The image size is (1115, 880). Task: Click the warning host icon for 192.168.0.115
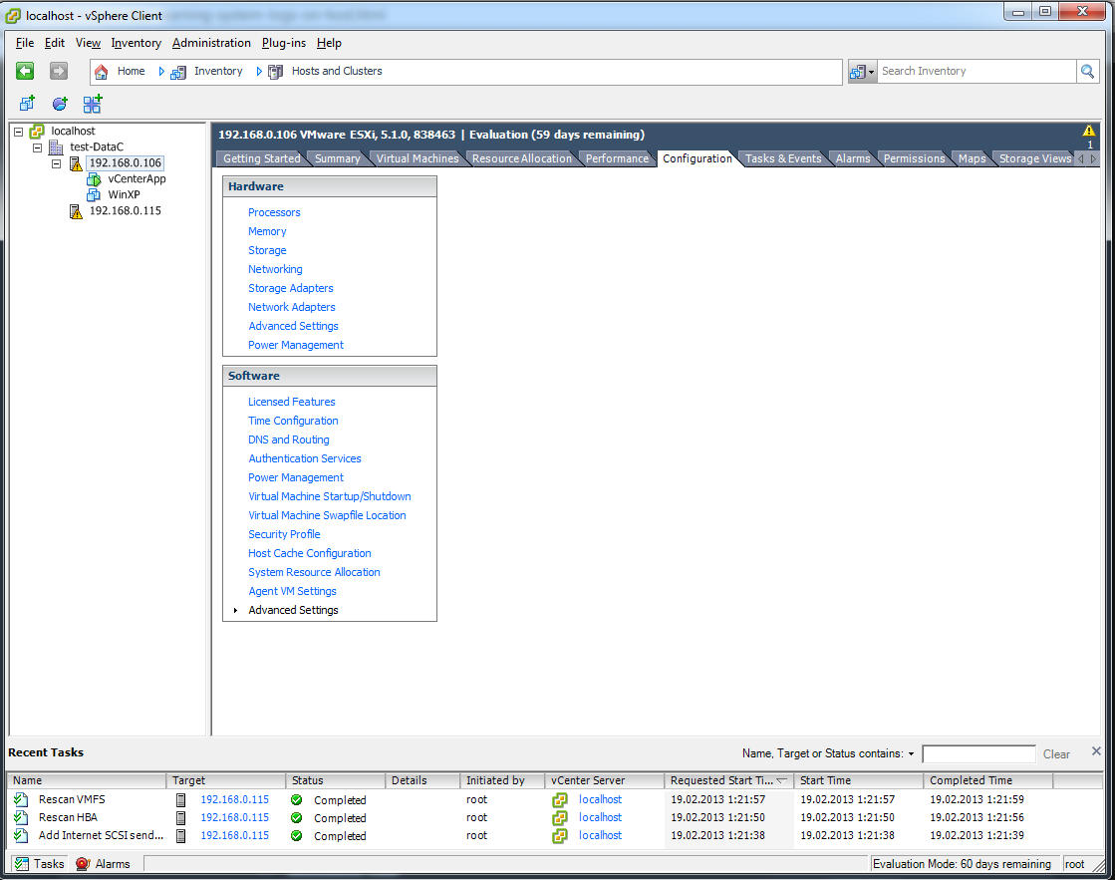[x=76, y=211]
